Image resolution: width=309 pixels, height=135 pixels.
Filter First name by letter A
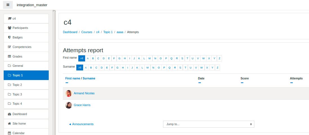click(88, 58)
